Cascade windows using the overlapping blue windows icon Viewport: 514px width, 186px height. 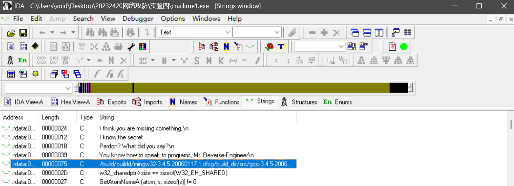355,33
